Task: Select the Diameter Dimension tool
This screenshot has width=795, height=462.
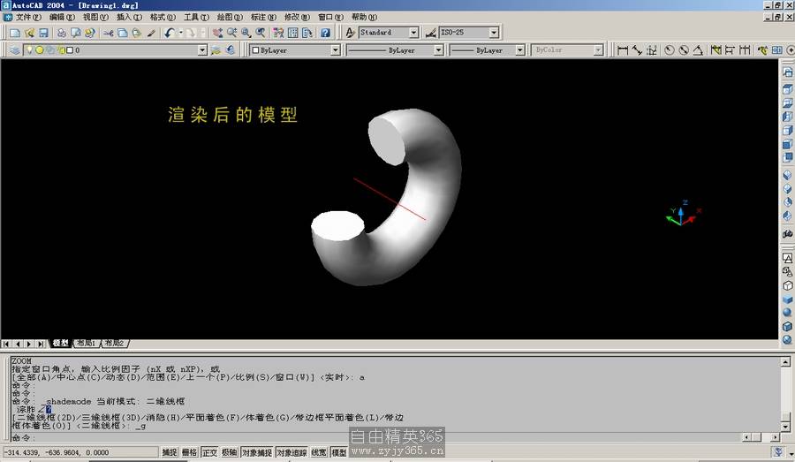Action: [684, 49]
